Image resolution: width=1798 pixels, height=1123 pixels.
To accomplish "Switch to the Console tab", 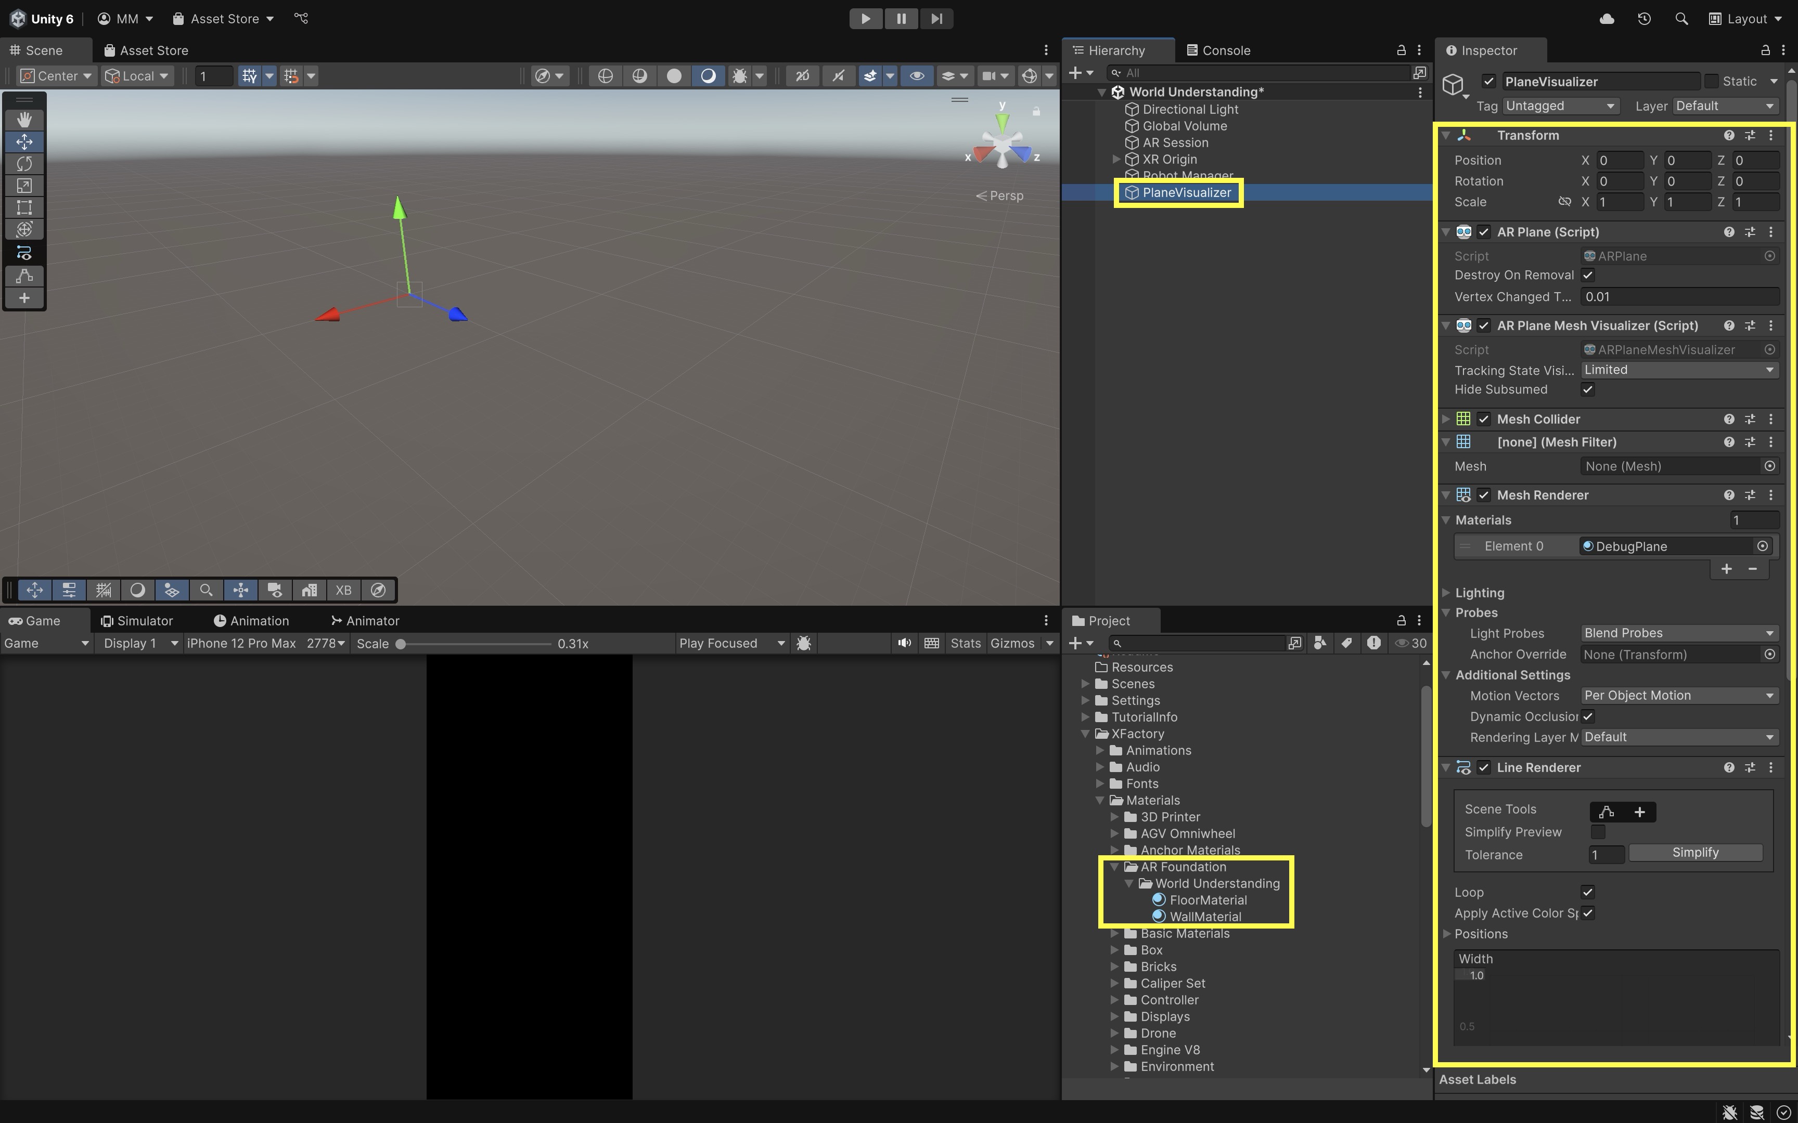I will [x=1218, y=50].
